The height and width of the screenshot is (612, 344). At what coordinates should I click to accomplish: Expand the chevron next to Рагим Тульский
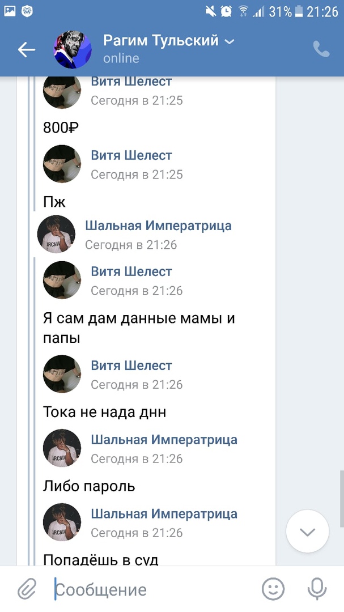[229, 41]
